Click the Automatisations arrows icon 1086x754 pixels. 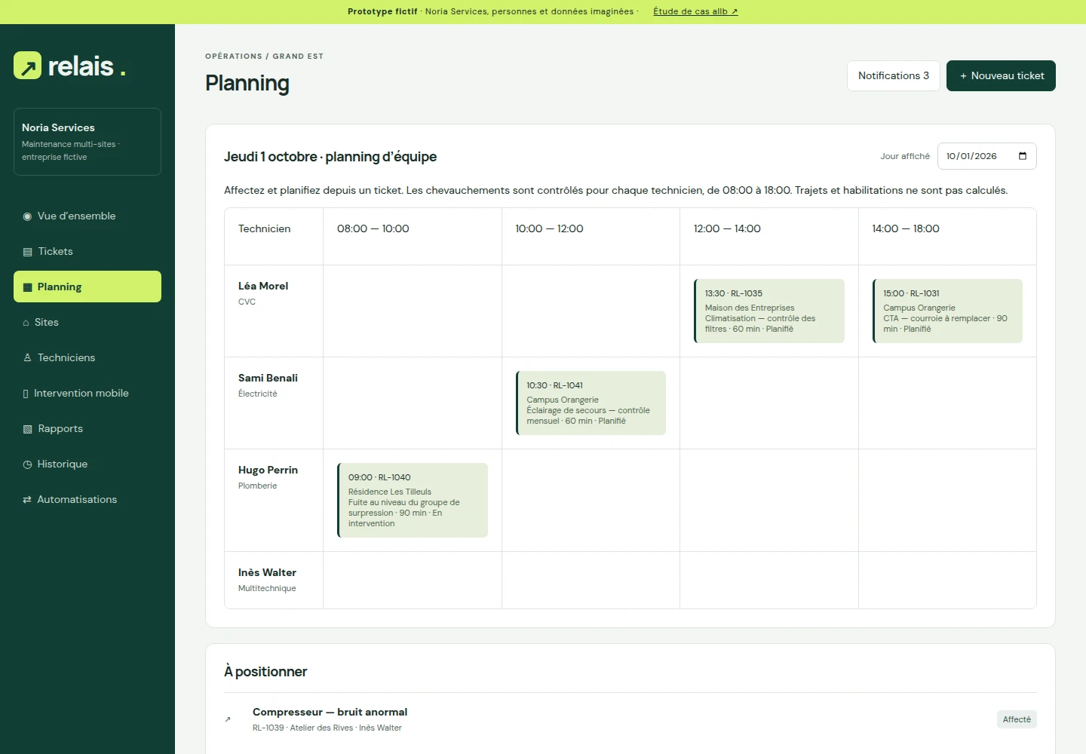27,500
